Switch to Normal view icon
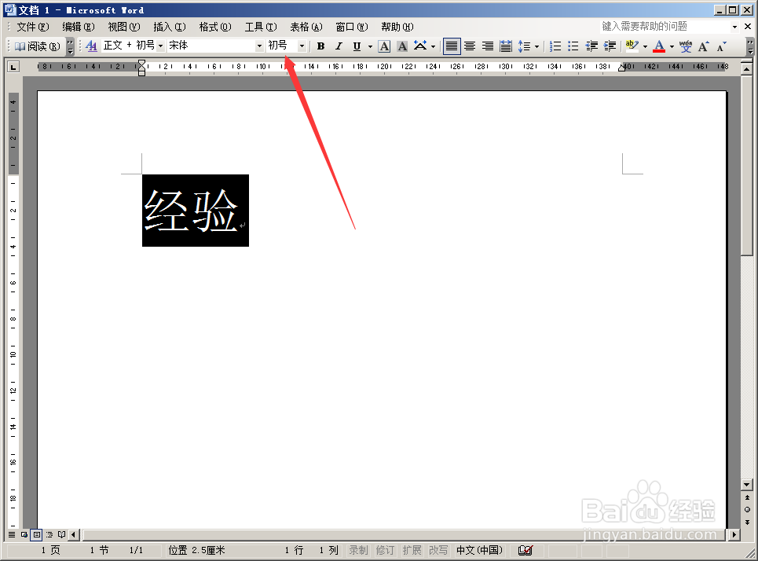Screen dimensions: 758x561 (12, 534)
